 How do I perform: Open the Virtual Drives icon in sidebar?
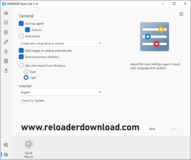[6, 32]
